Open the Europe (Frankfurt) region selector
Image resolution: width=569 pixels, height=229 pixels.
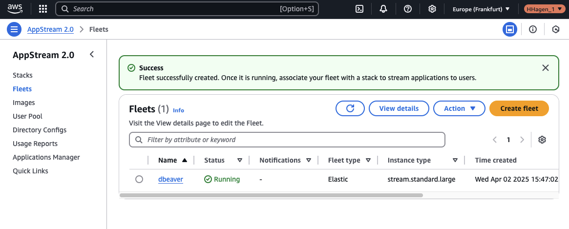pyautogui.click(x=481, y=9)
